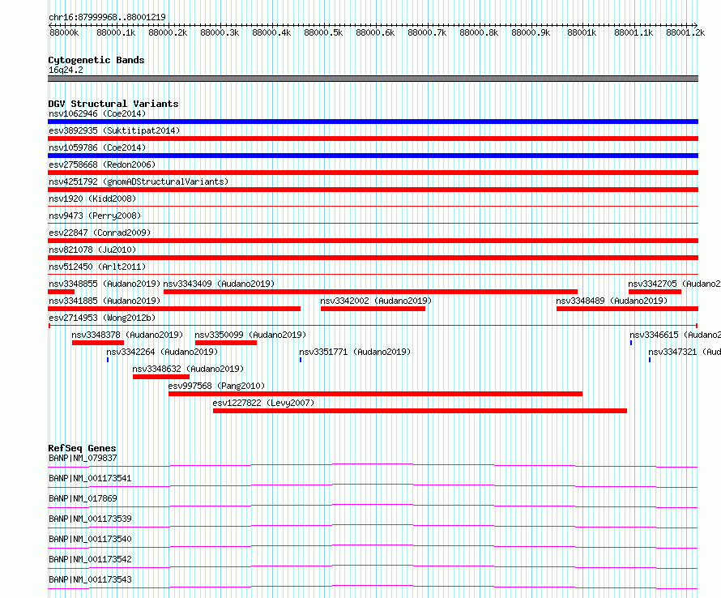Select the red bar under nsv3348632
721x598 pixels.
(161, 377)
